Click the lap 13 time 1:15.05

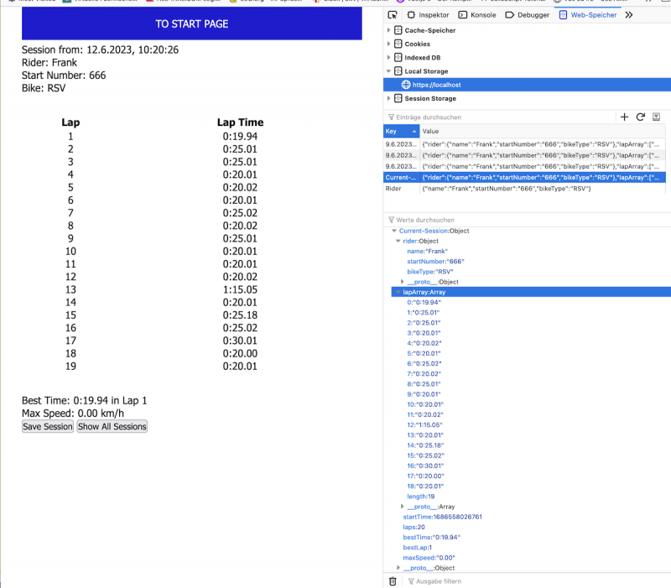coord(240,289)
